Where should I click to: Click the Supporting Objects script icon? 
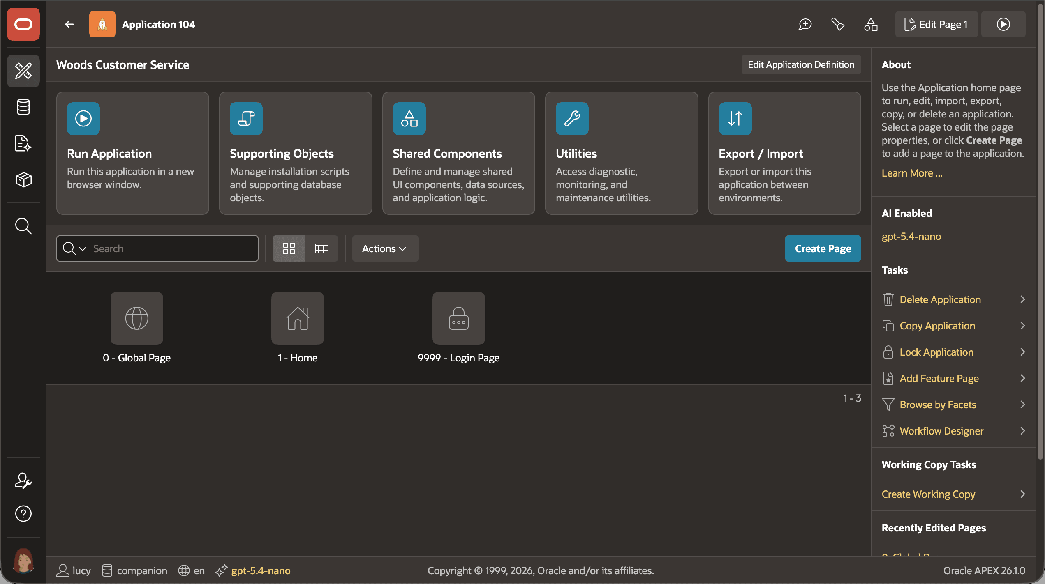(x=246, y=119)
